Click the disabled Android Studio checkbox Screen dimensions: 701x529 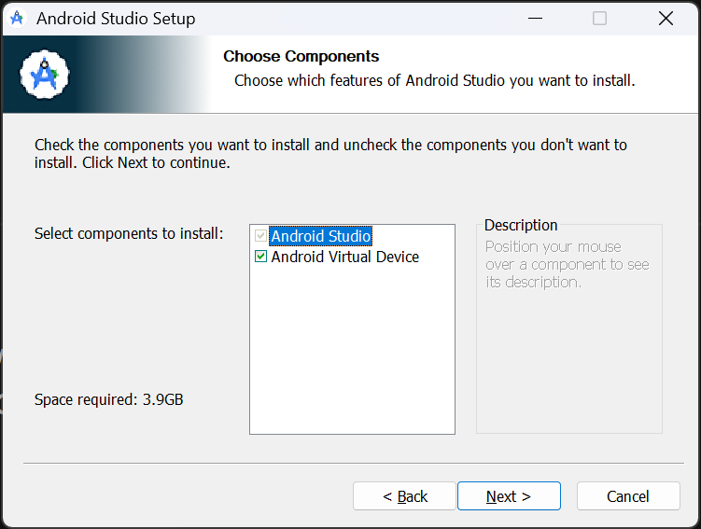(260, 236)
